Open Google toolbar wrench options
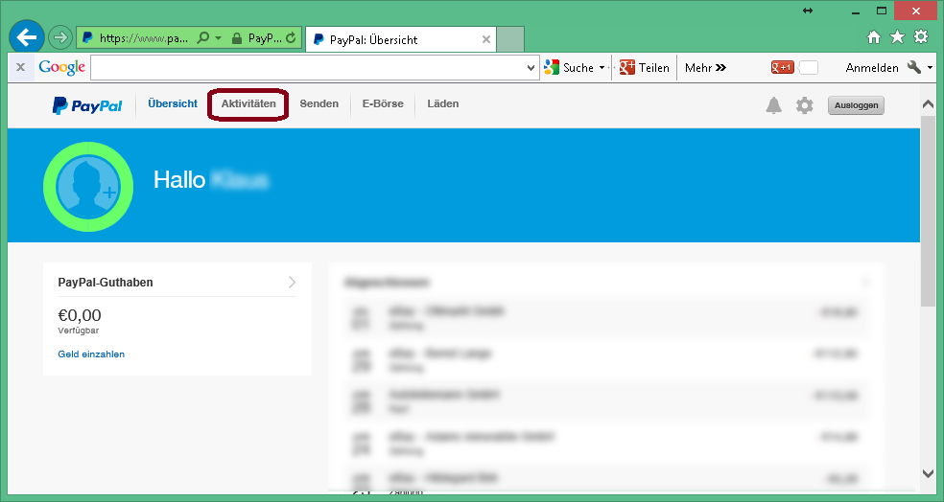The image size is (944, 502). pos(913,67)
